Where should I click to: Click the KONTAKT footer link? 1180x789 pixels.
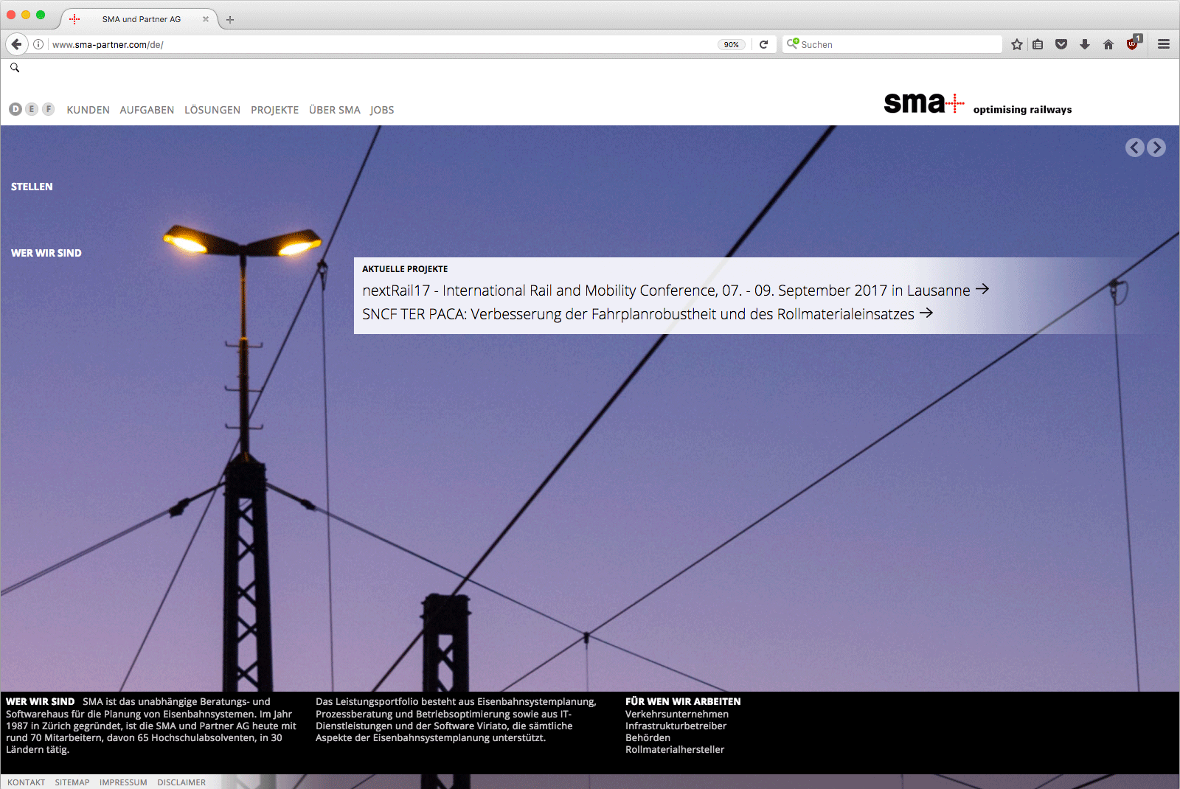pyautogui.click(x=27, y=782)
